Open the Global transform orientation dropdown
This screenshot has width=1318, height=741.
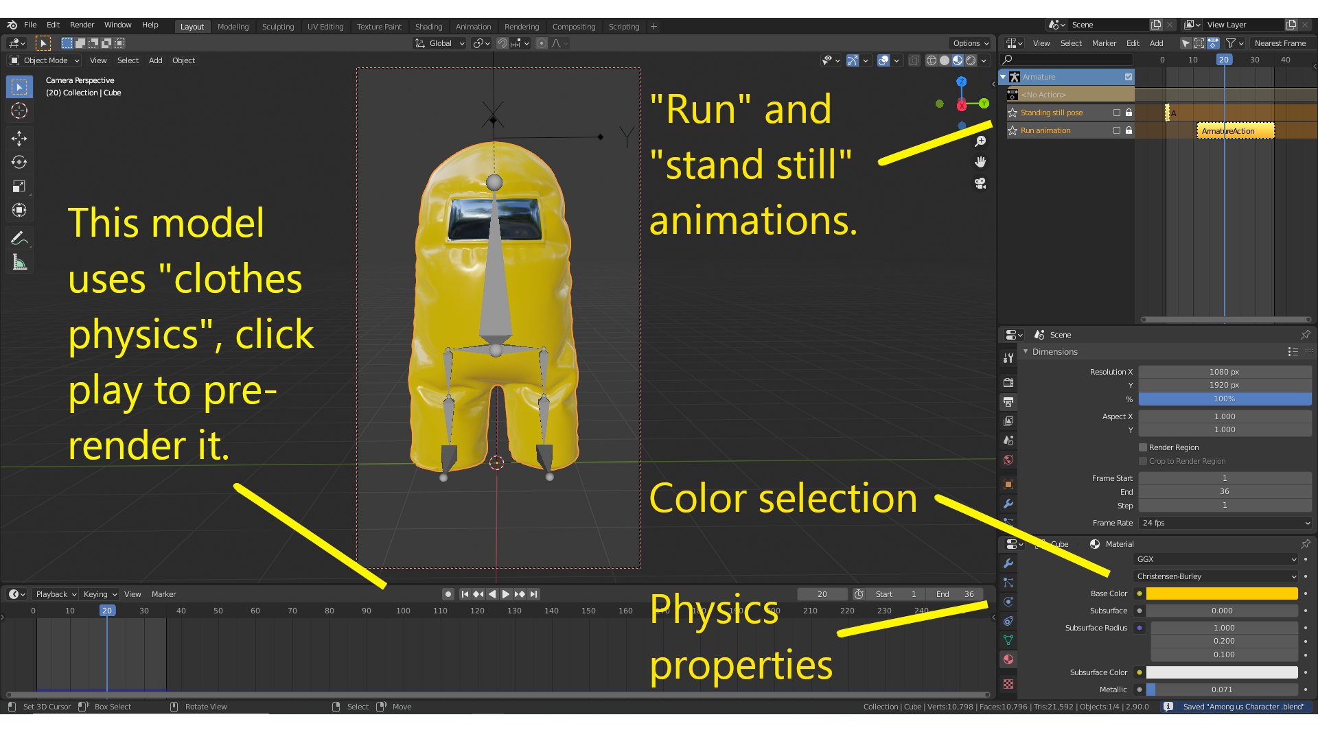(x=439, y=43)
